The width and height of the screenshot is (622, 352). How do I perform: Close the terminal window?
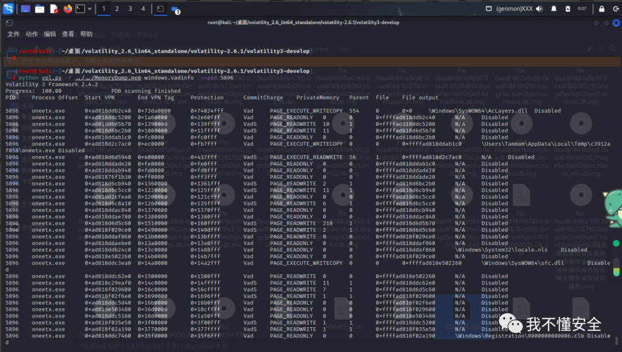616,22
